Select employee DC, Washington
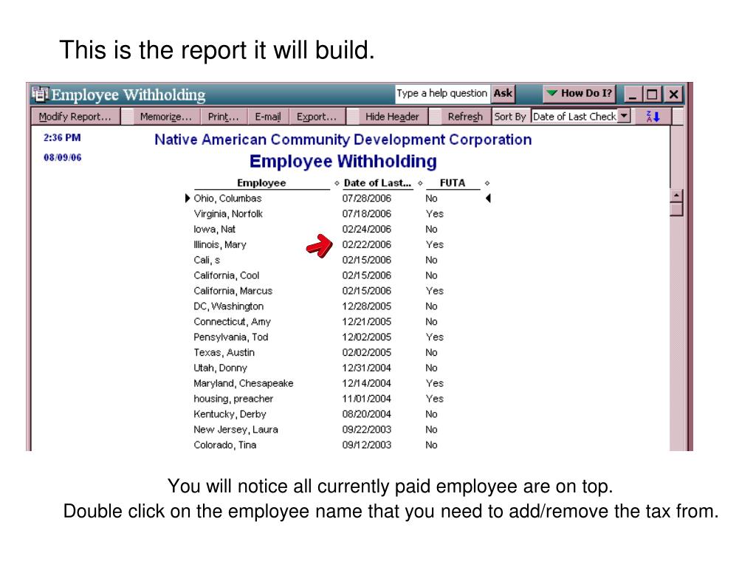Screen dimensions: 756x567 click(229, 306)
